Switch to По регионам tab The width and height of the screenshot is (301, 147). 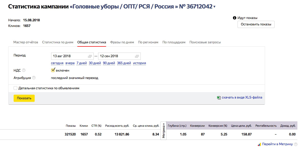coord(148,42)
